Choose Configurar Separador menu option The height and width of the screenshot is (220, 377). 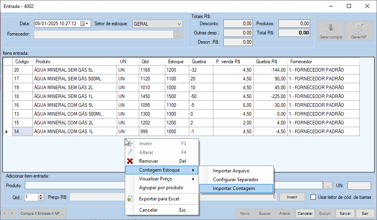click(235, 180)
